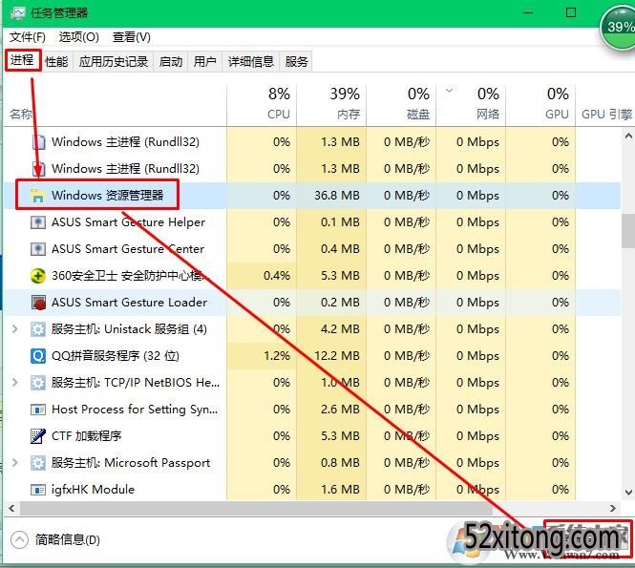
Task: Select the Host Process for Setting Syn... row
Action: [x=312, y=410]
